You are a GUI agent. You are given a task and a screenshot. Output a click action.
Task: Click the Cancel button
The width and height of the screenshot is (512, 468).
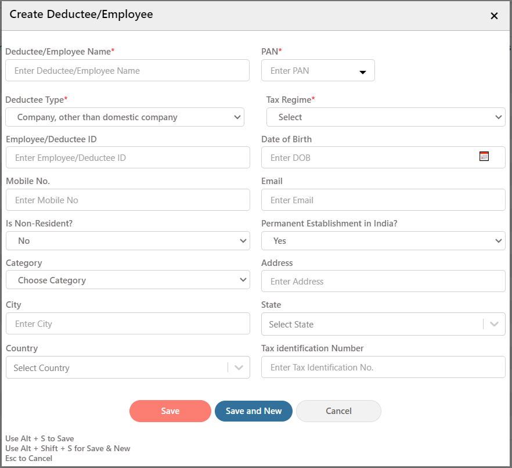pos(338,411)
